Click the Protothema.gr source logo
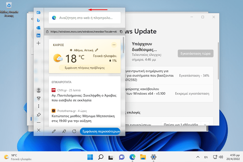 click(x=53, y=111)
